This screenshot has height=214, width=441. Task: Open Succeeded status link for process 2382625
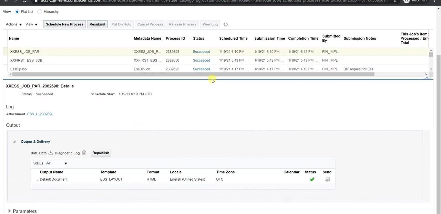(x=202, y=69)
